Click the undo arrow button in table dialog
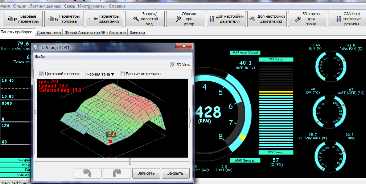Viewport: 366px width, 184px height. [87, 173]
